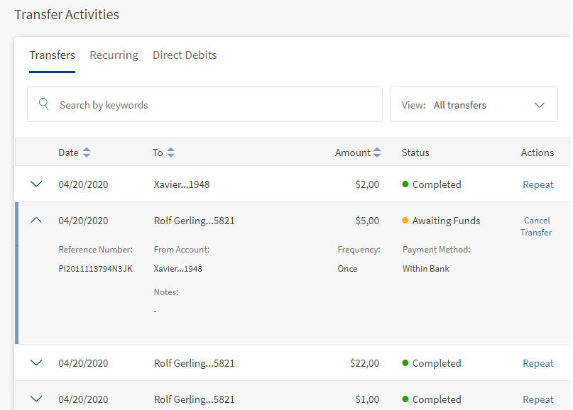Click the orange Awaiting Funds status dot
This screenshot has height=410, width=573.
405,221
